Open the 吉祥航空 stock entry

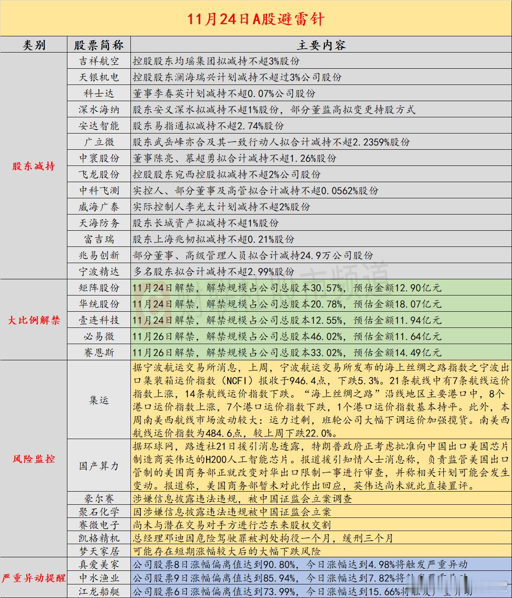point(100,61)
